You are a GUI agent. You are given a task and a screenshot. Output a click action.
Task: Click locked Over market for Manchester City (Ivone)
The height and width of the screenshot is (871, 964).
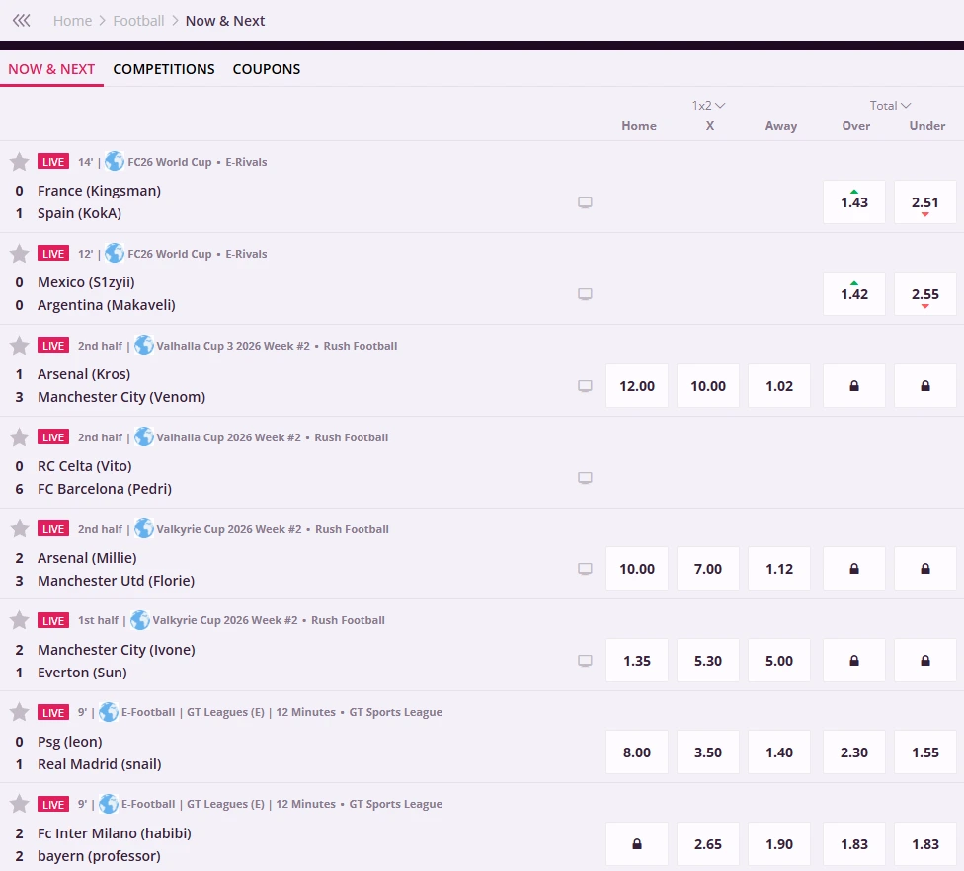[x=854, y=661]
